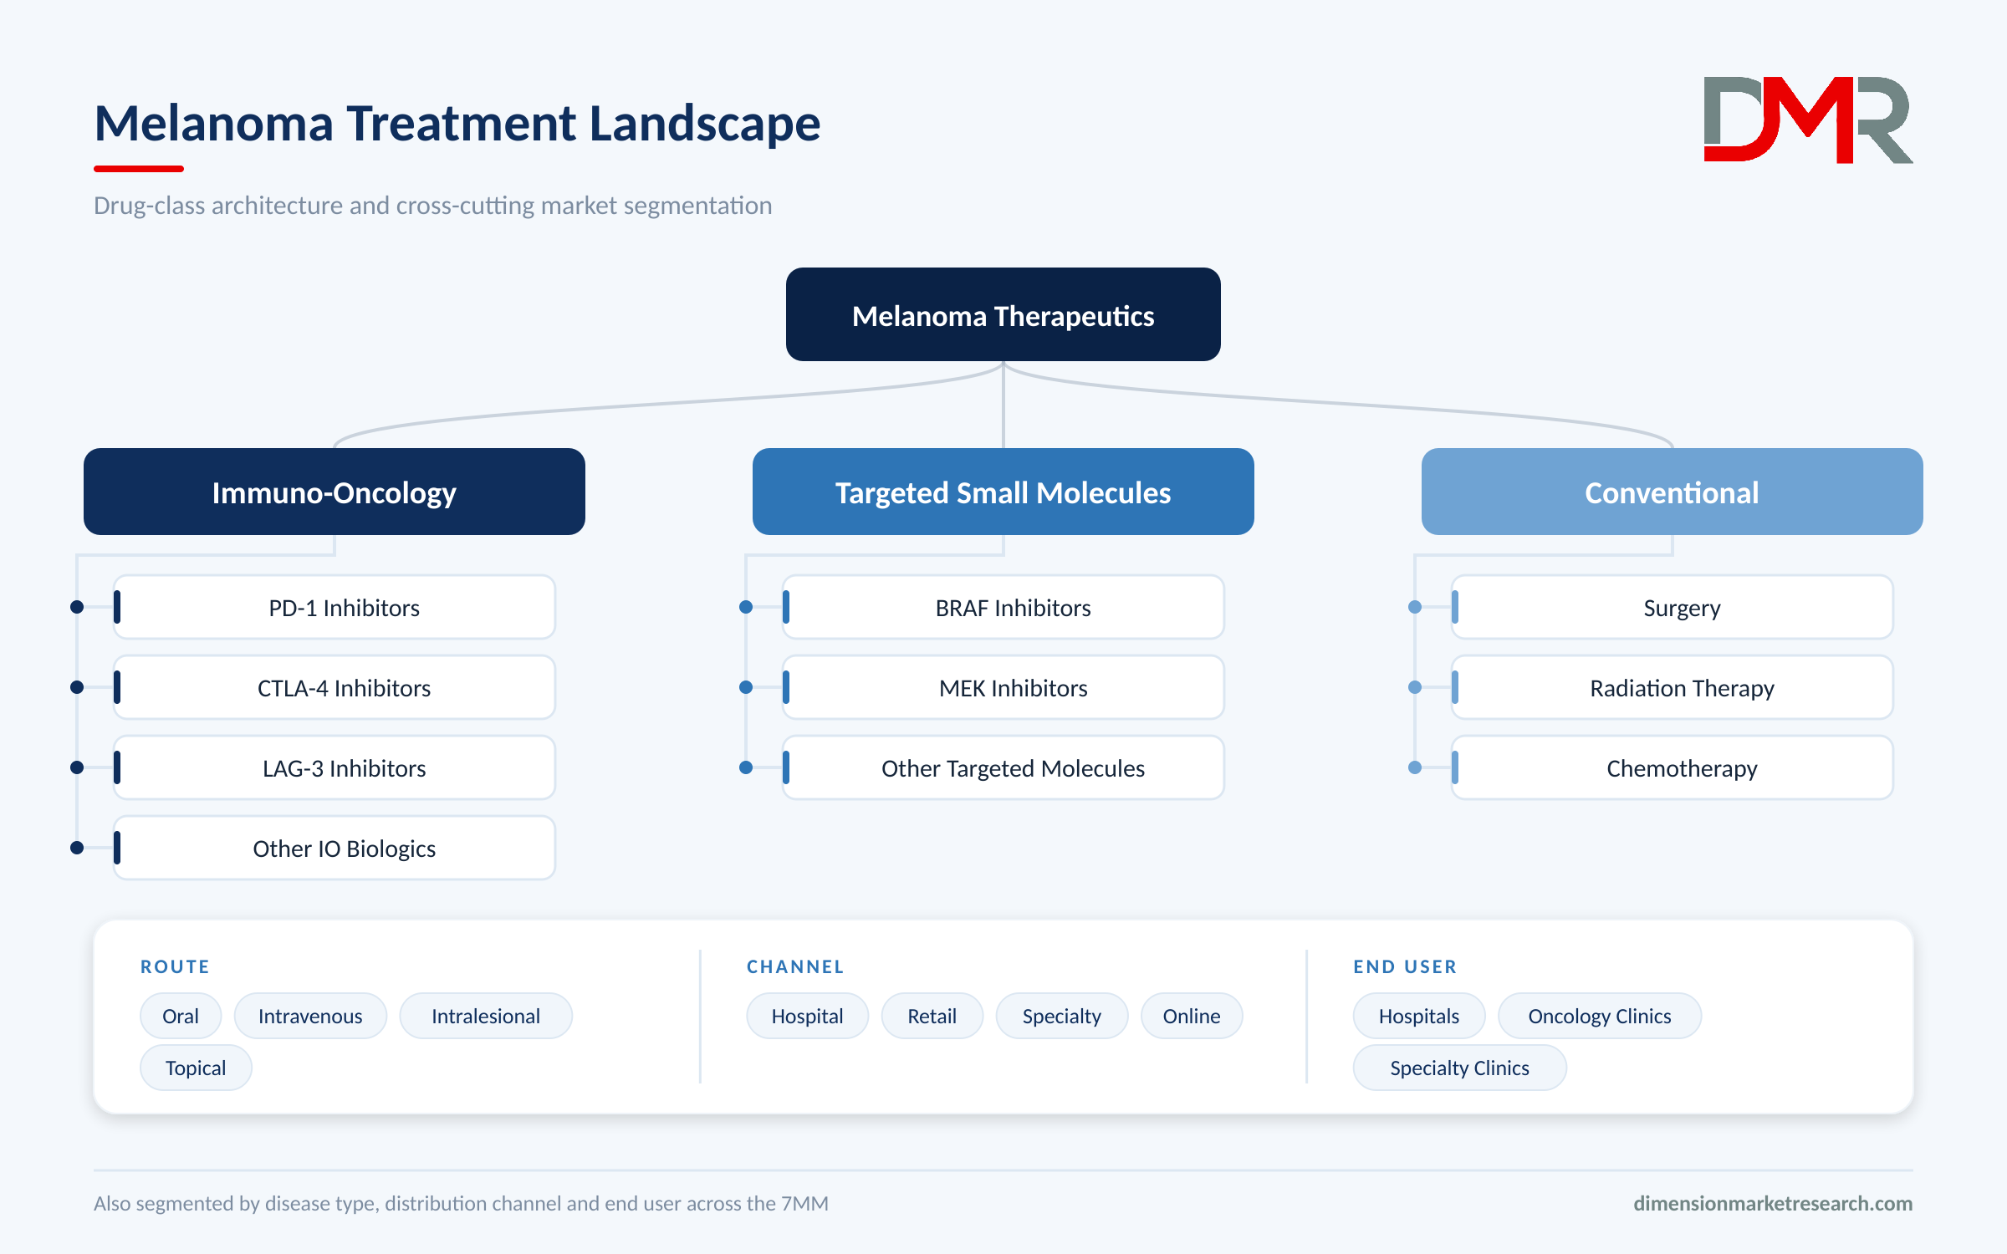The height and width of the screenshot is (1254, 2007).
Task: Click the footnote about 7MM segmentation
Action: point(461,1203)
